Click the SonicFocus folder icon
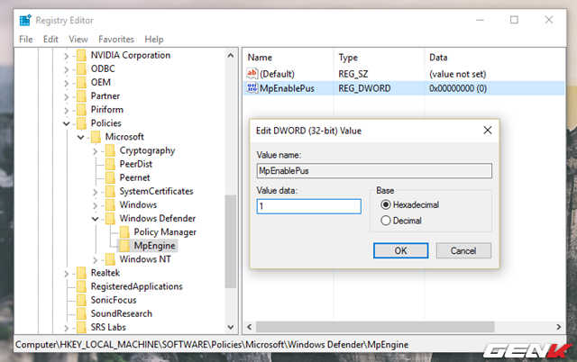 click(81, 300)
